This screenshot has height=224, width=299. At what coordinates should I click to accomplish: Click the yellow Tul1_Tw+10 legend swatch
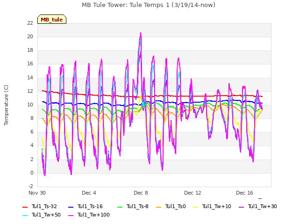coord(195,207)
